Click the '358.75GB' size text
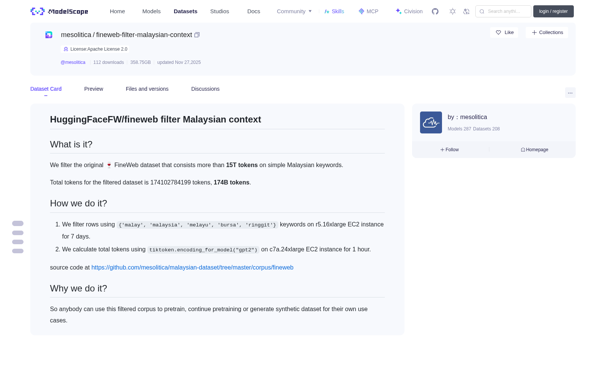The height and width of the screenshot is (378, 606). [x=141, y=62]
